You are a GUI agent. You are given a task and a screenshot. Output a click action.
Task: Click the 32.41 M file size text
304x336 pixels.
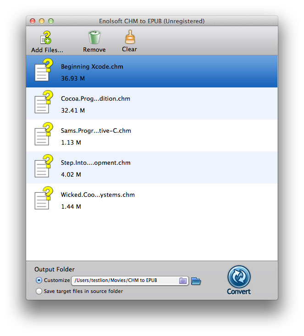tap(73, 111)
